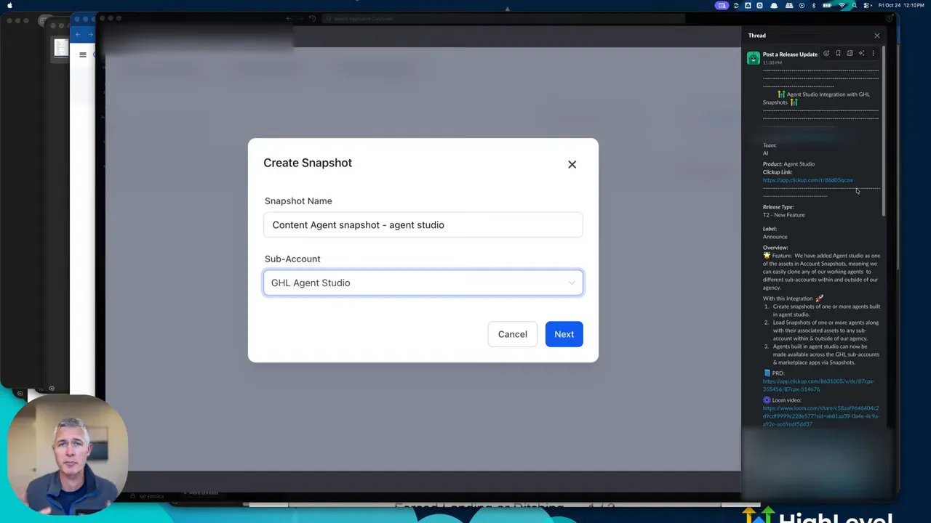Viewport: 931px width, 523px height.
Task: Click the Bluetooth menu bar icon
Action: coord(814,6)
